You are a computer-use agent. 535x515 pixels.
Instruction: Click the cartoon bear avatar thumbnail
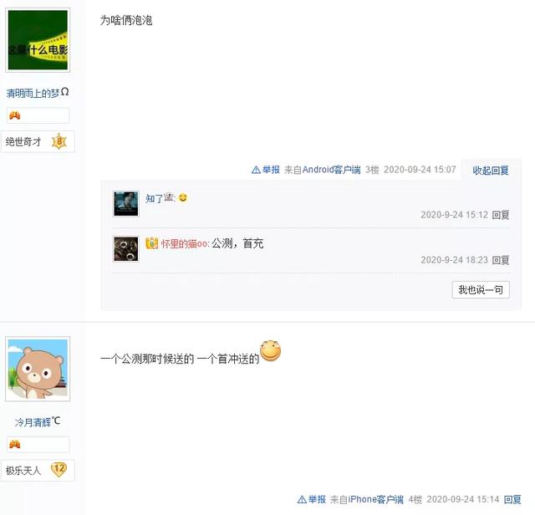tap(38, 369)
